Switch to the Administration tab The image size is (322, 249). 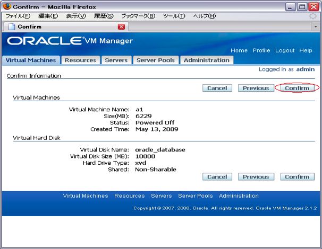(x=207, y=60)
